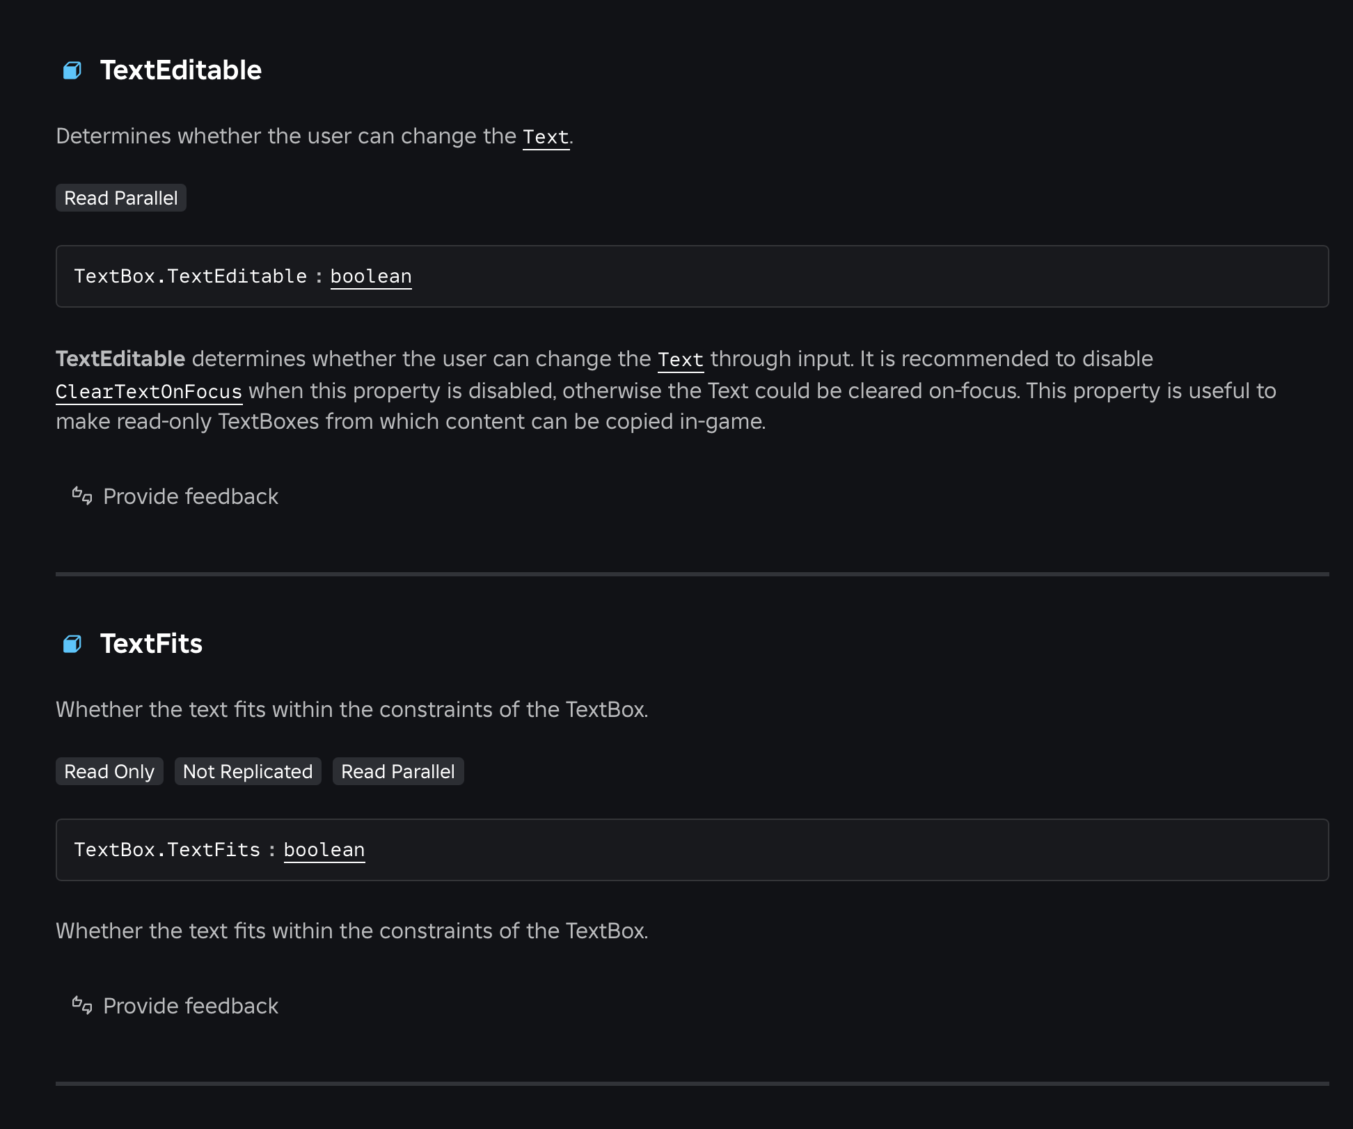Click the thumbs feedback icon under TextFits section

(82, 1005)
